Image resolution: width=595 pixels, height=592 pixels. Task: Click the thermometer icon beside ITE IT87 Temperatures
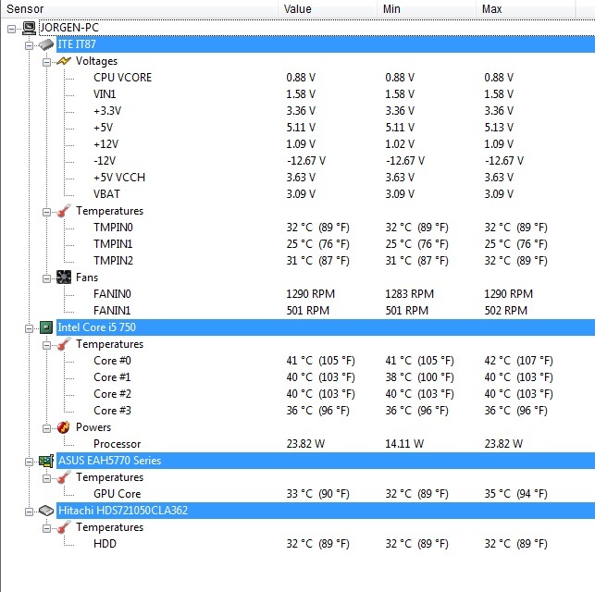[64, 211]
